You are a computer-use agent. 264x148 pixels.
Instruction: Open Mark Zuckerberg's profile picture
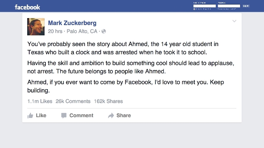click(x=36, y=27)
